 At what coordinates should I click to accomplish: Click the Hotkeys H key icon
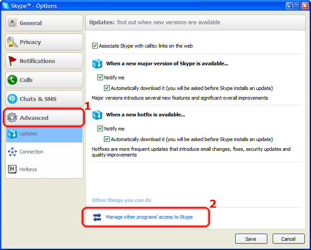(x=12, y=169)
